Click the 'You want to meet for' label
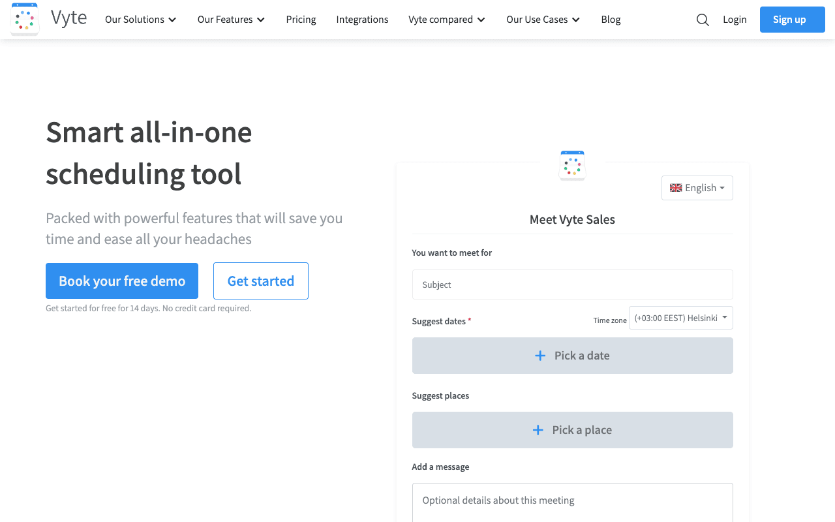This screenshot has height=522, width=835. coord(452,253)
